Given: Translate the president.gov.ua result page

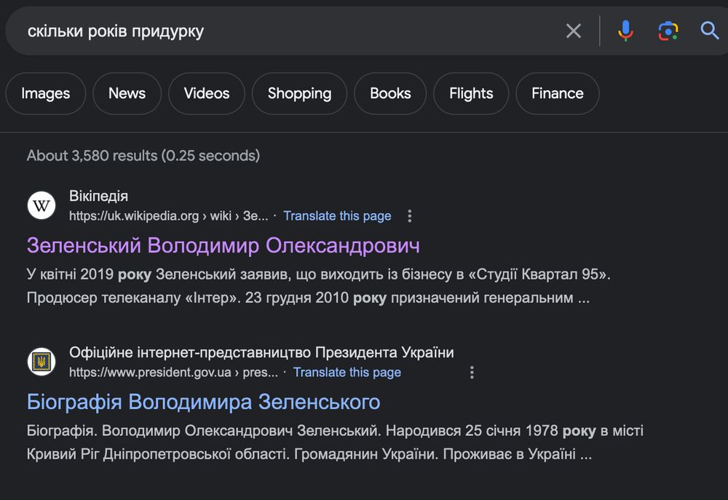Looking at the screenshot, I should 347,373.
